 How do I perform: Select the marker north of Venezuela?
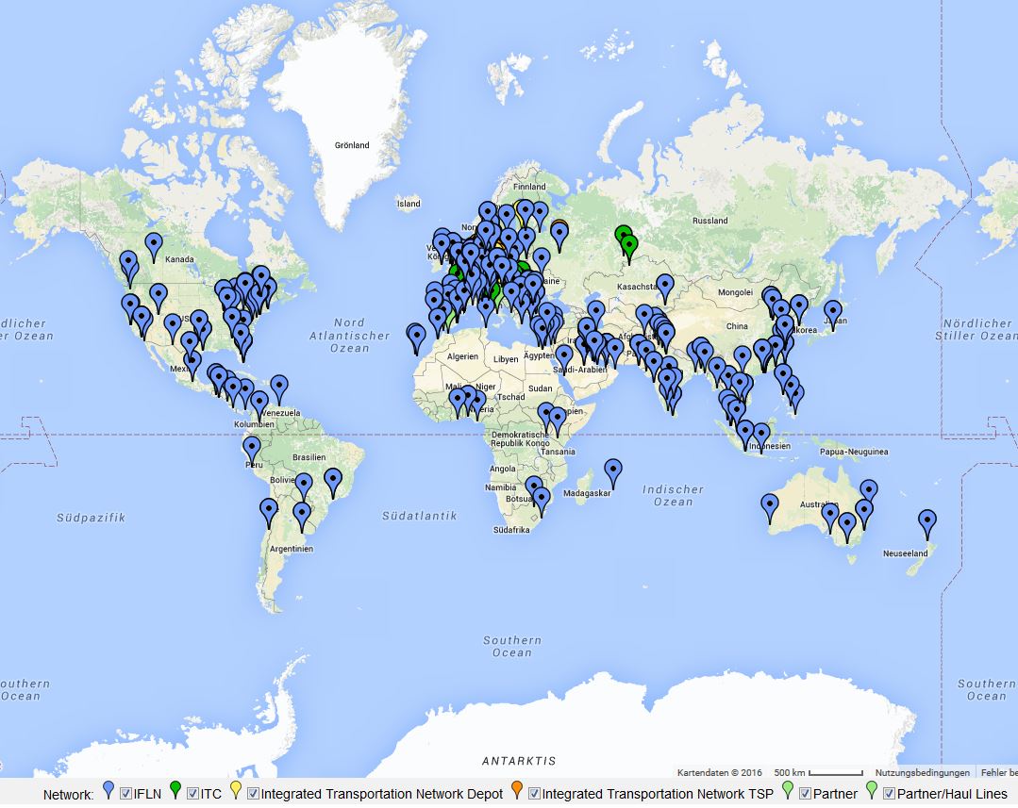click(278, 386)
